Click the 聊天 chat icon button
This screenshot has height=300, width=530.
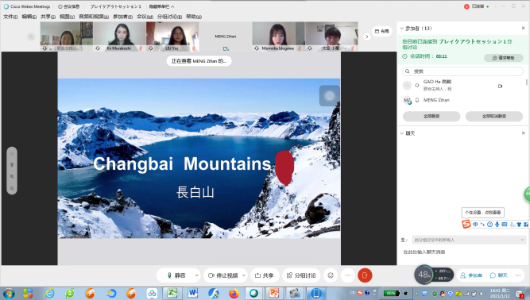(x=499, y=275)
